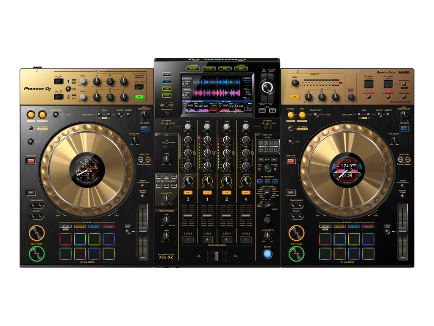Turn on the channel 3 headphone CUE

[188, 192]
